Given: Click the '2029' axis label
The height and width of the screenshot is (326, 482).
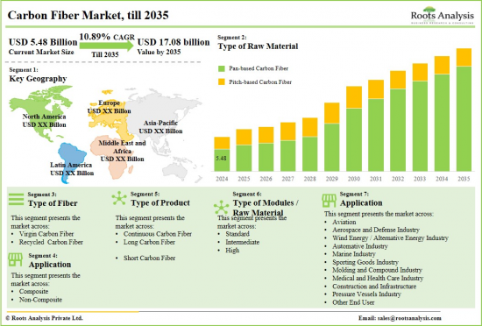Looking at the screenshot, I should [331, 179].
